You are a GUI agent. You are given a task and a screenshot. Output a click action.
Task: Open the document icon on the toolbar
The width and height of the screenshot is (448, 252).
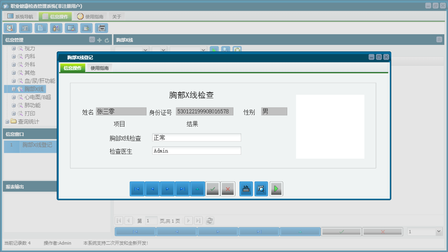coord(41,28)
